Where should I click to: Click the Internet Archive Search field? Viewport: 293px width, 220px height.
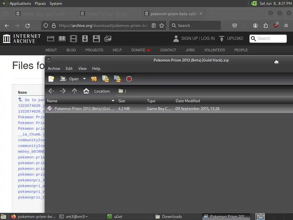pyautogui.click(x=268, y=39)
